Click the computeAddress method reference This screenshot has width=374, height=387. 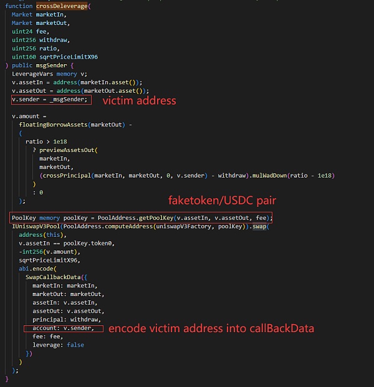coord(129,226)
